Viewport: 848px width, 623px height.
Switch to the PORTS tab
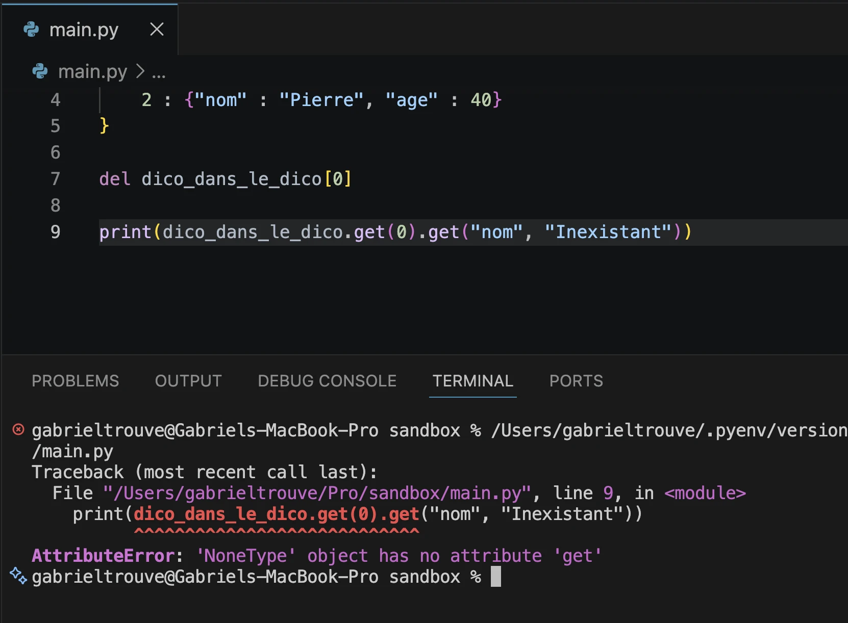576,381
